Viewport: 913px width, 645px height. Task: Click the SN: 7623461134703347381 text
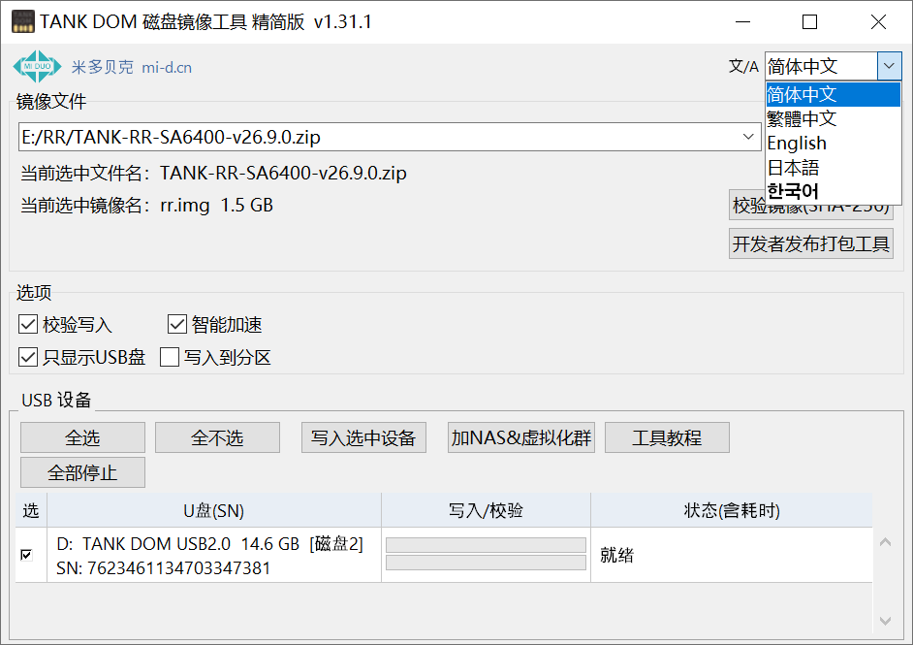pos(164,568)
